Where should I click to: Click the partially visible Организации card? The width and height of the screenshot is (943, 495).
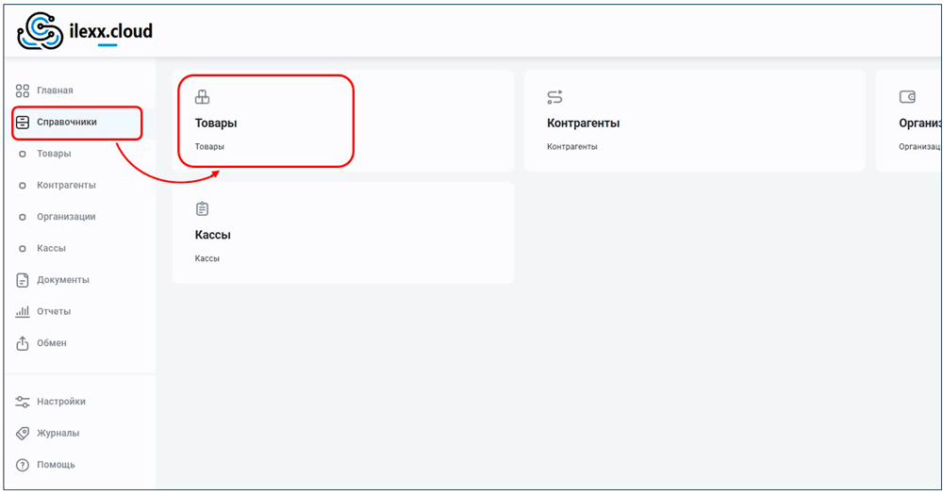click(x=910, y=122)
